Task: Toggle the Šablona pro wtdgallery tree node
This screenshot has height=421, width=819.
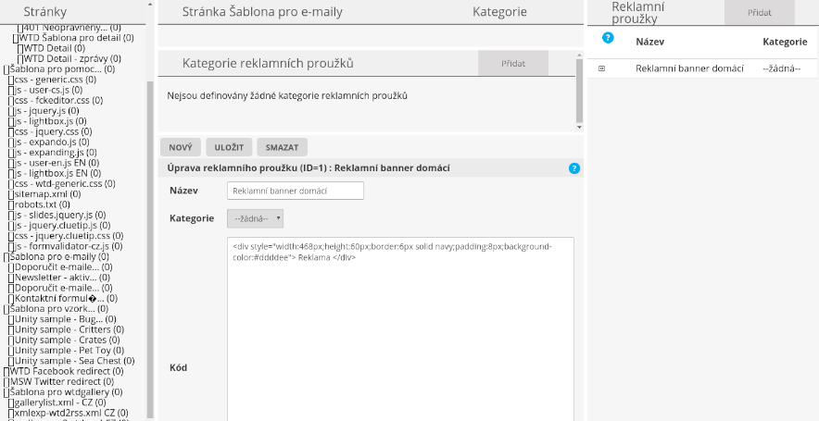Action: [6, 392]
